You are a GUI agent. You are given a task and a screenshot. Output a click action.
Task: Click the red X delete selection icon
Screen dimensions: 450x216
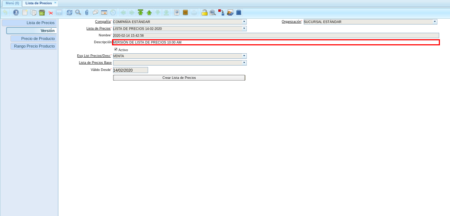pos(50,12)
